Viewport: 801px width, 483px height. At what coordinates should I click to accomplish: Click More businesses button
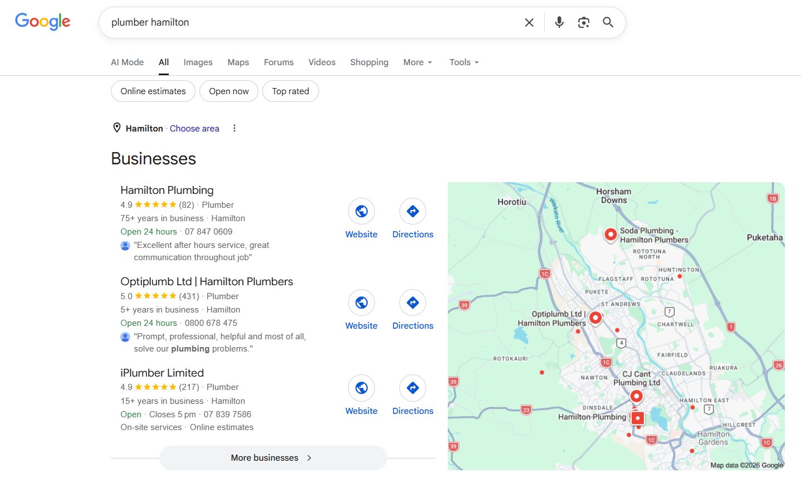273,458
